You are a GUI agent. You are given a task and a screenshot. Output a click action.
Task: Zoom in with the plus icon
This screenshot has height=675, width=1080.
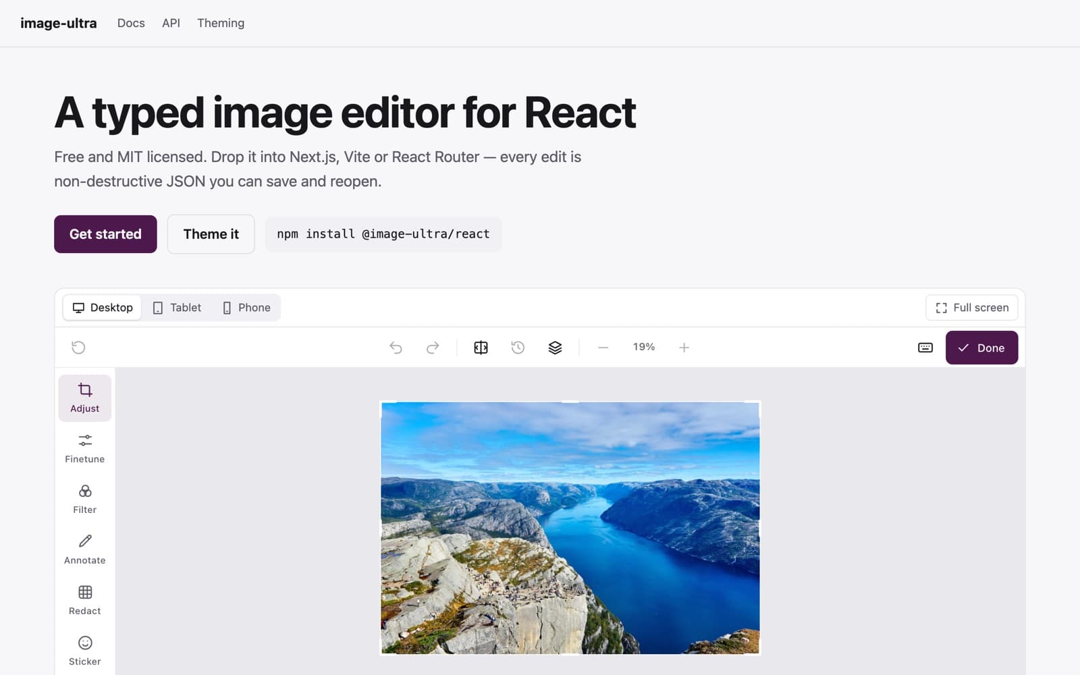684,348
